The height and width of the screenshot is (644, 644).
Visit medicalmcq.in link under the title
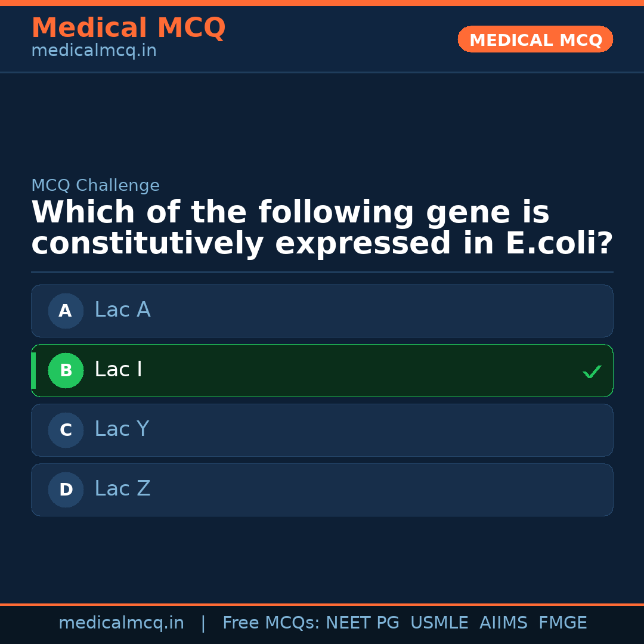(x=94, y=51)
